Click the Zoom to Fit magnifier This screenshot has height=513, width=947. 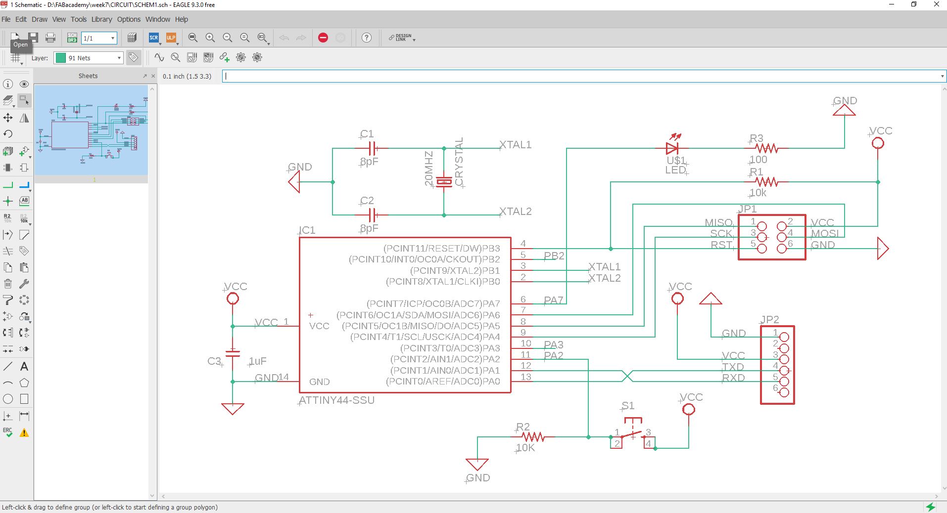click(193, 38)
